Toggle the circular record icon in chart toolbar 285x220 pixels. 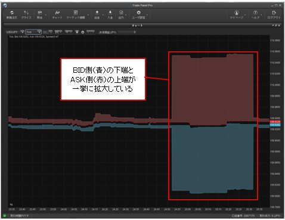tap(83, 32)
